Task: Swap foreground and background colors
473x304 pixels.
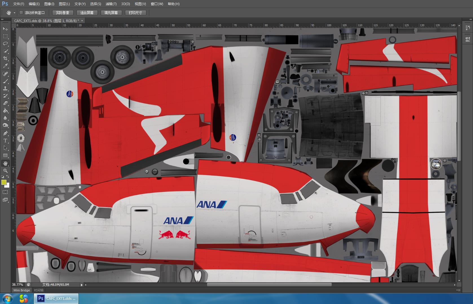Action: point(8,177)
